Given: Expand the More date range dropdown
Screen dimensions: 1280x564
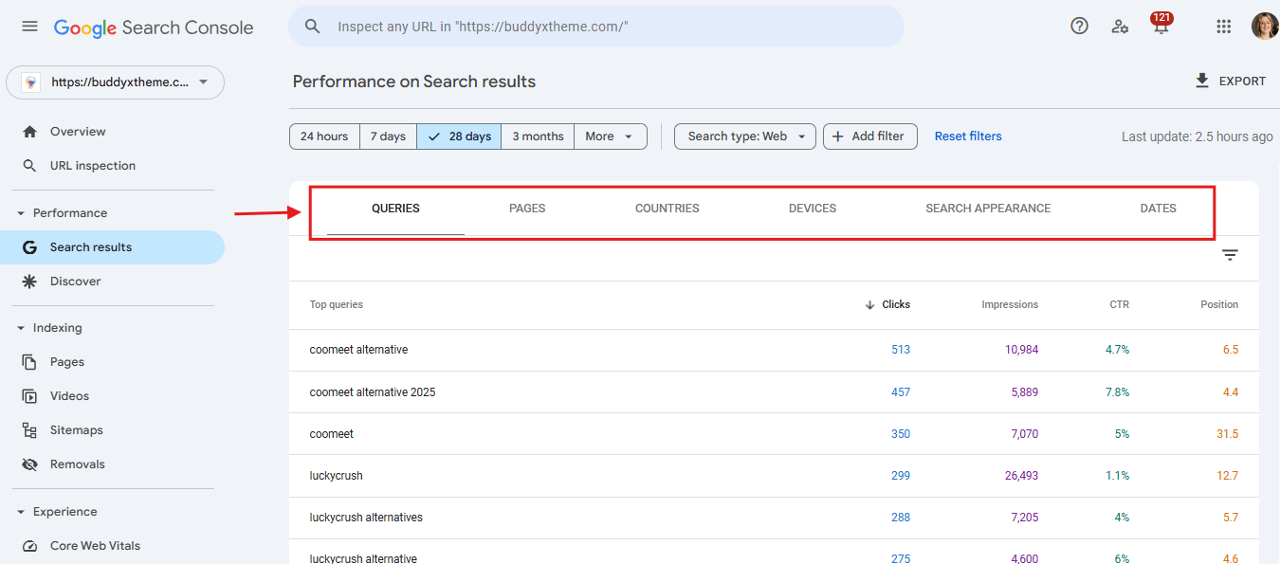Looking at the screenshot, I should [x=610, y=136].
